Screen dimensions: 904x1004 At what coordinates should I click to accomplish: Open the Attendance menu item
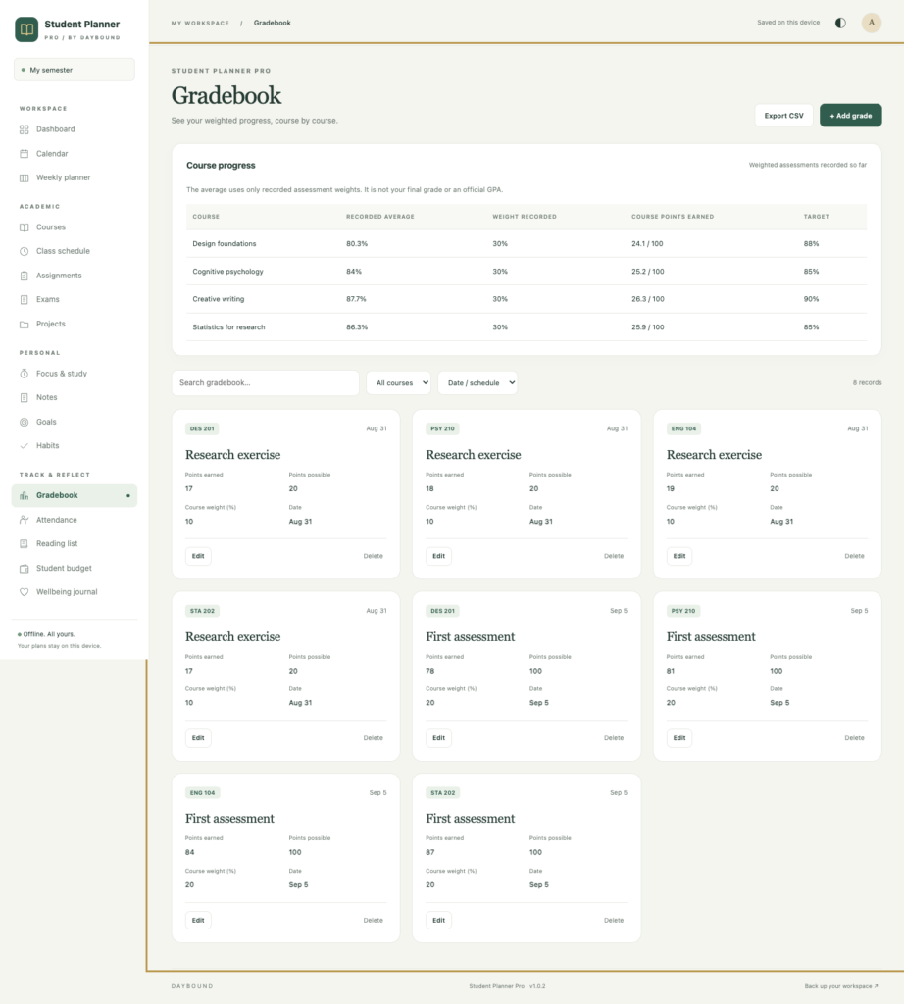click(75, 520)
